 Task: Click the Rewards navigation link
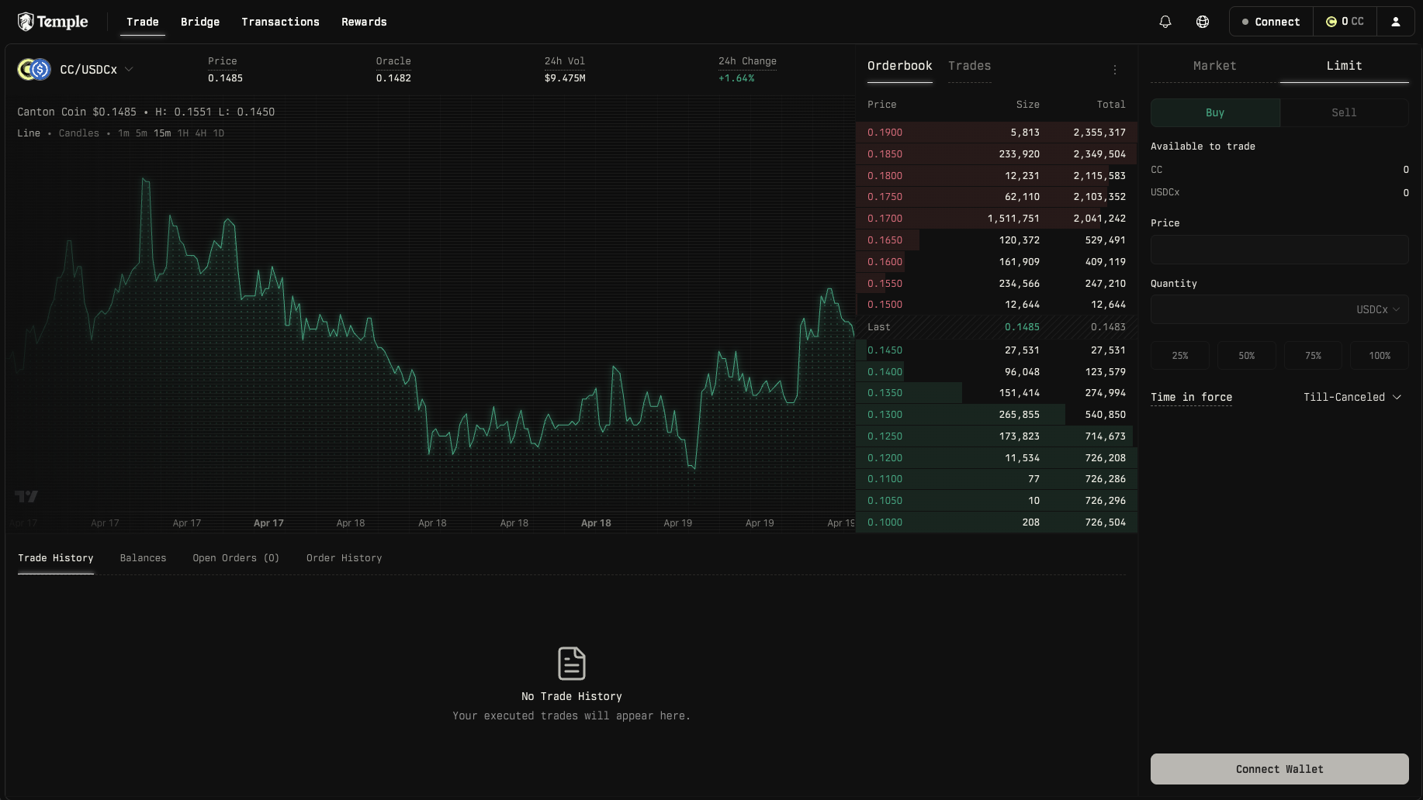tap(364, 22)
